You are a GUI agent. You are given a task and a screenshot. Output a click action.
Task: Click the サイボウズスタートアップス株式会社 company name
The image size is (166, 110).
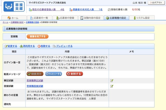(47, 3)
